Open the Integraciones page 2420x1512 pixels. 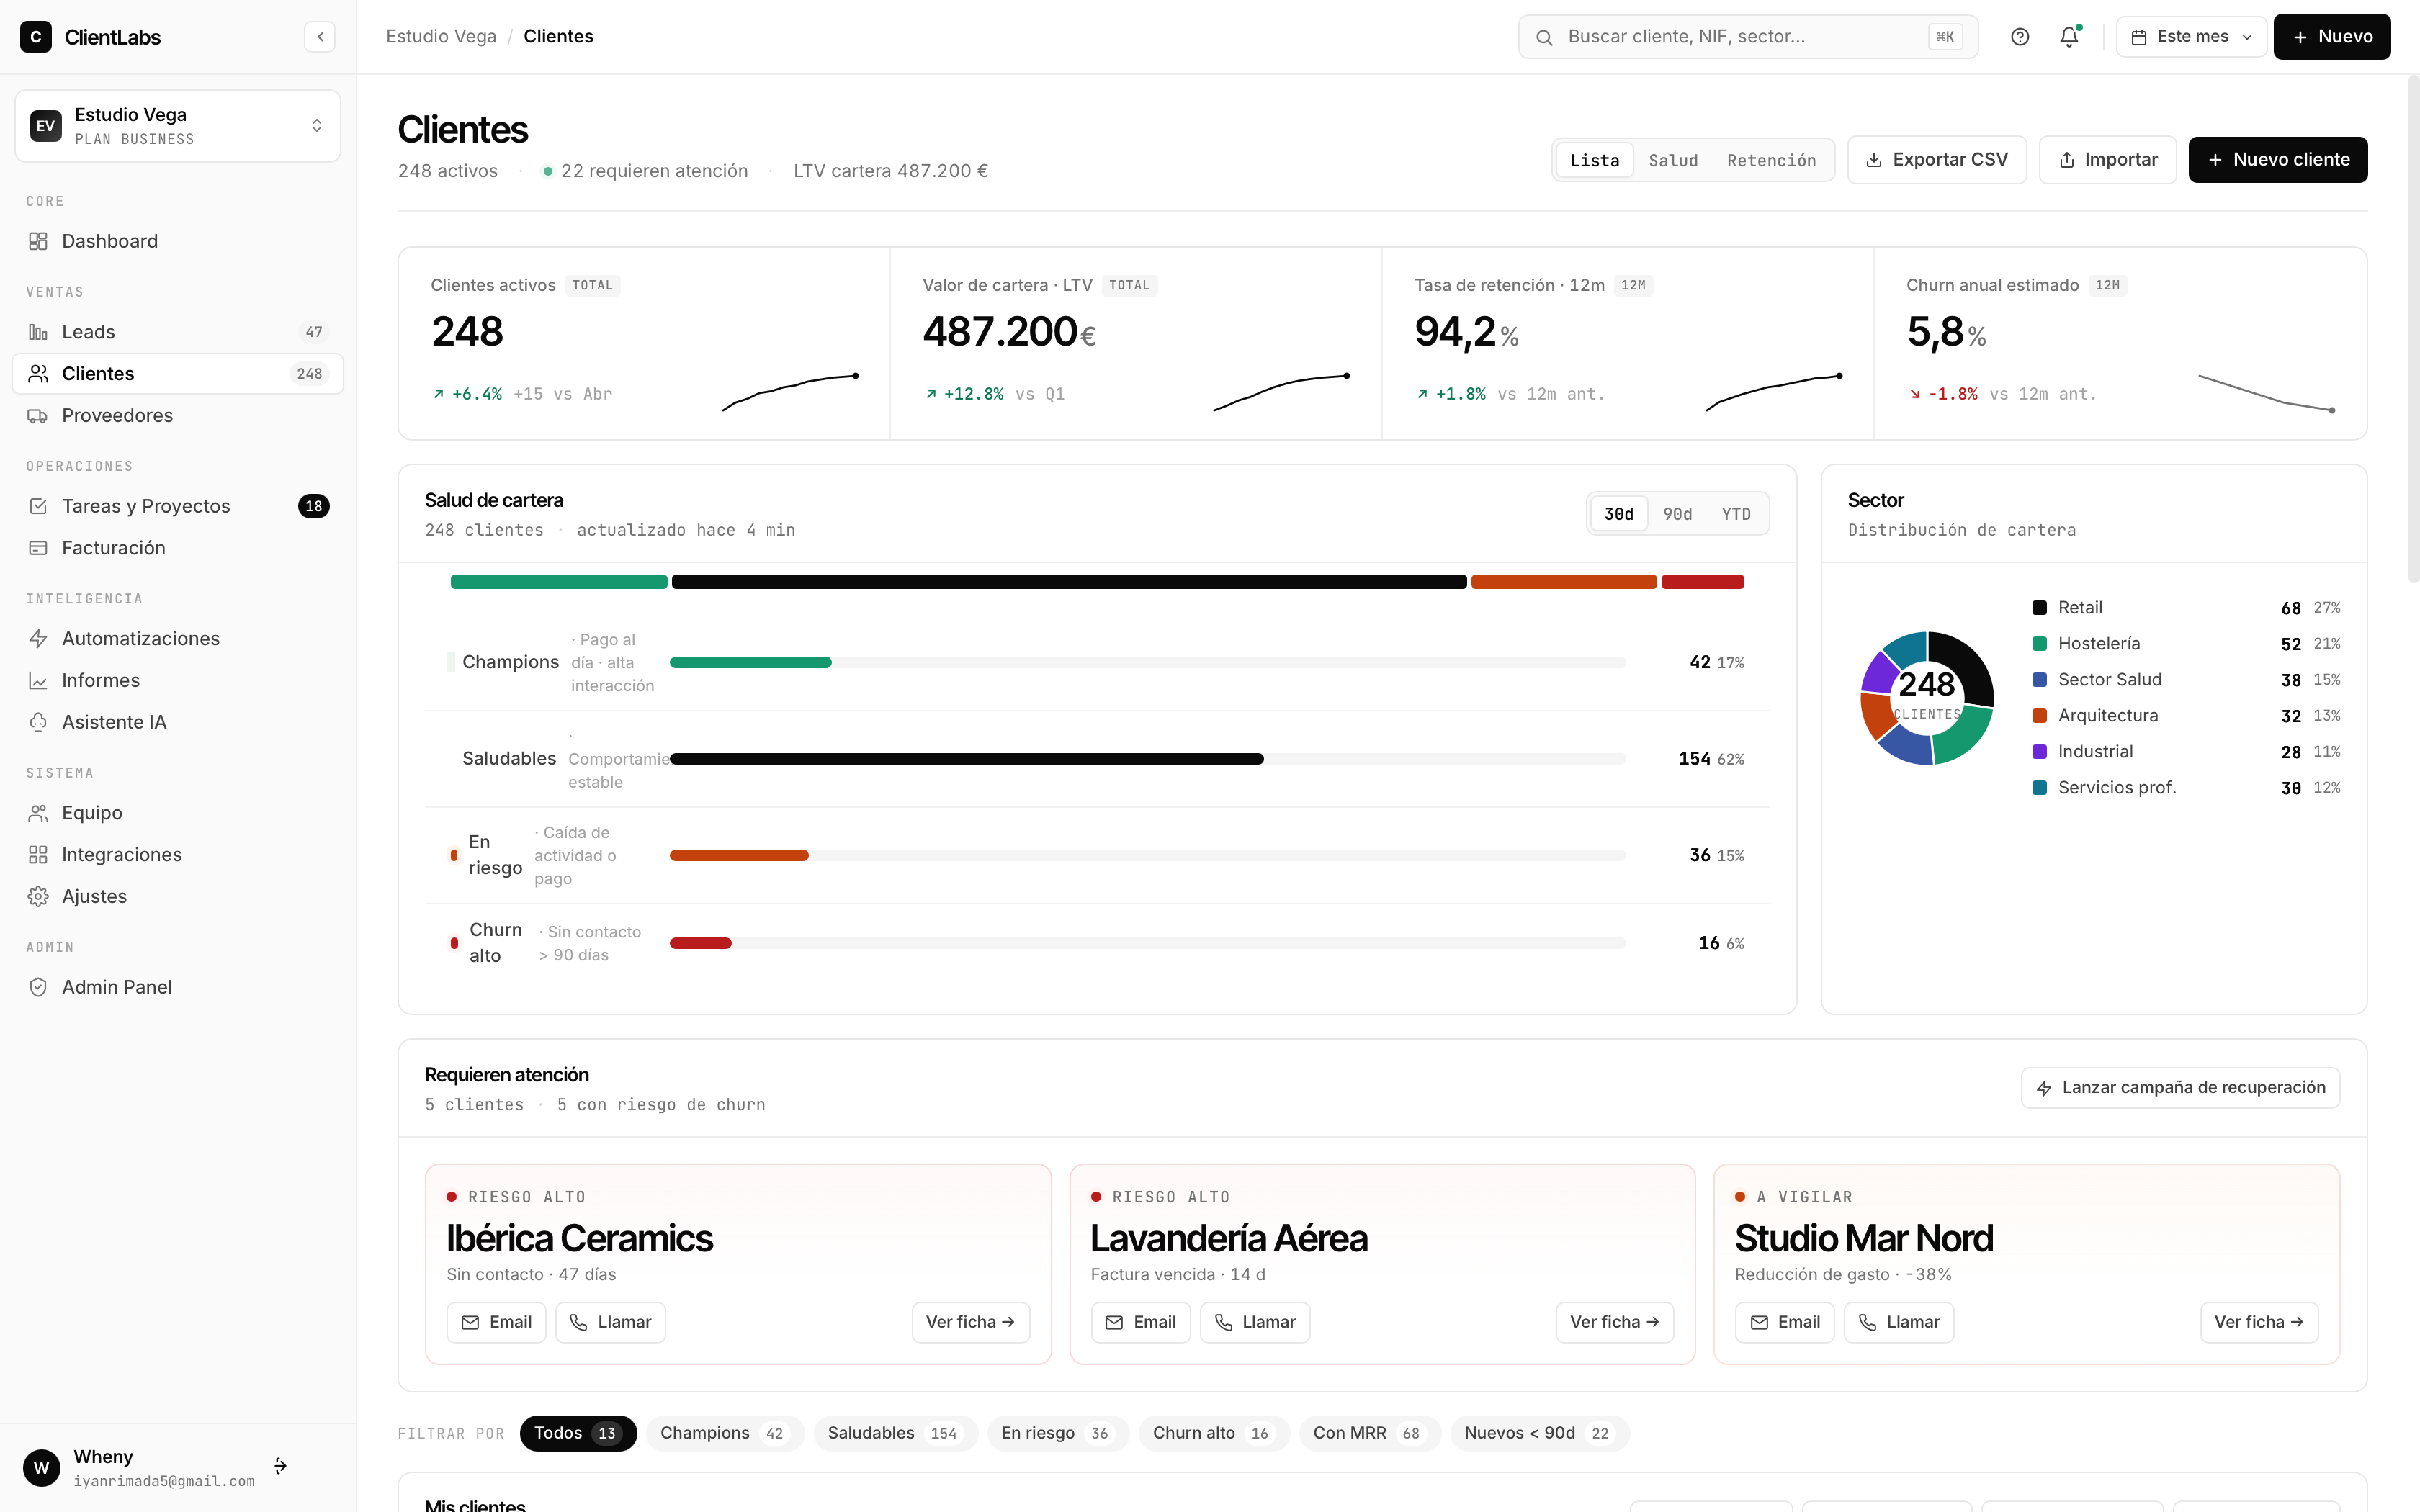178,855
